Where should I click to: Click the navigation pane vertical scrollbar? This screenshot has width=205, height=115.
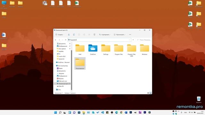coord(71,70)
